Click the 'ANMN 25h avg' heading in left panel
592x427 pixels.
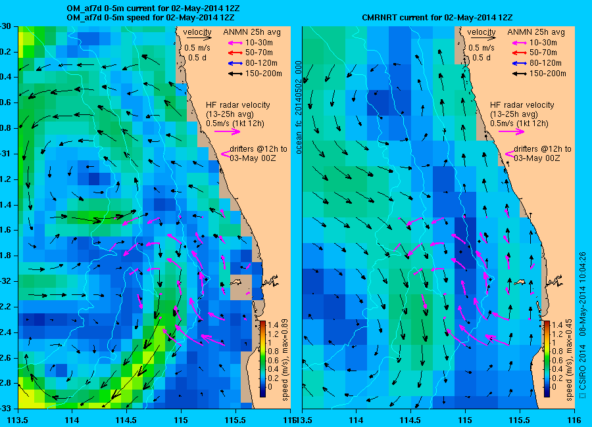tap(252, 32)
